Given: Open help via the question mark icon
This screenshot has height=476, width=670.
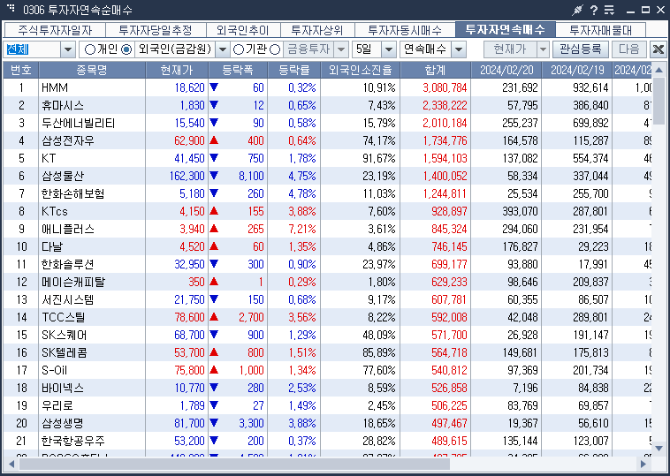Looking at the screenshot, I should point(594,10).
